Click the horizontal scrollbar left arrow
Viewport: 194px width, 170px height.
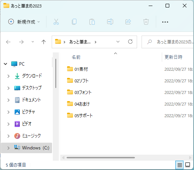[63, 158]
